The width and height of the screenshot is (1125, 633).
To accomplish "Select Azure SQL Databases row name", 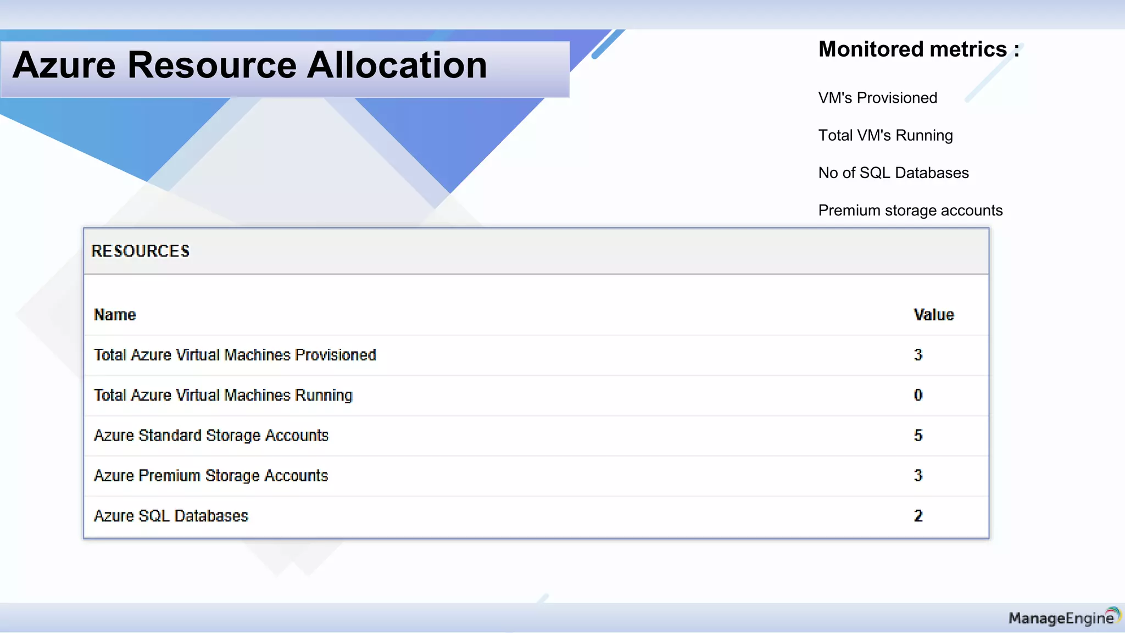I will [x=171, y=516].
